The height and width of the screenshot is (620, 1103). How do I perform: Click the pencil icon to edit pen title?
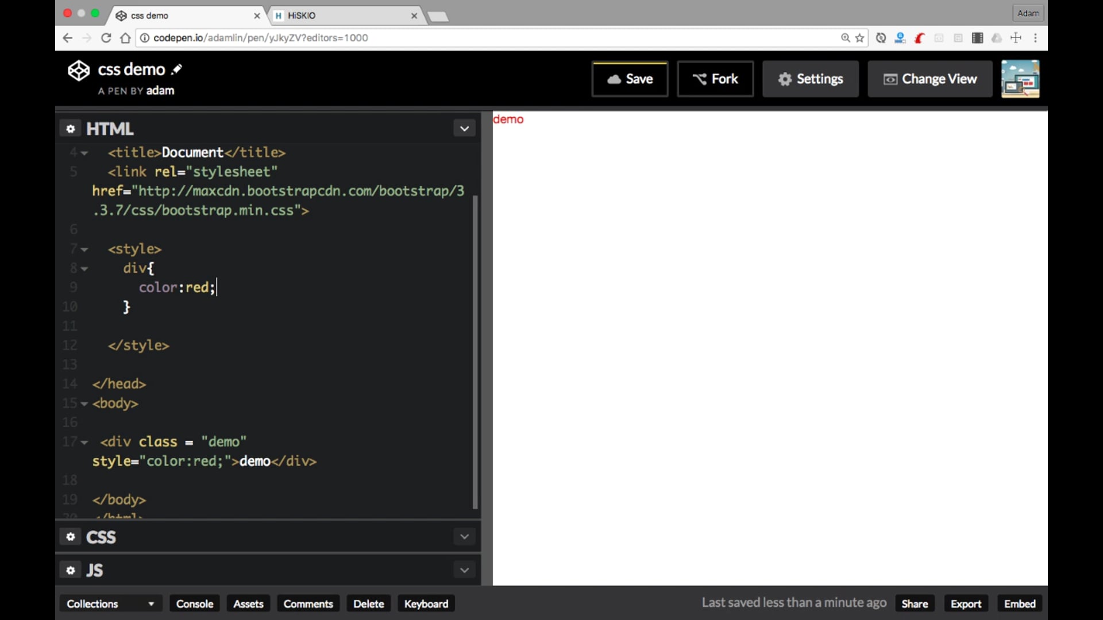coord(177,69)
